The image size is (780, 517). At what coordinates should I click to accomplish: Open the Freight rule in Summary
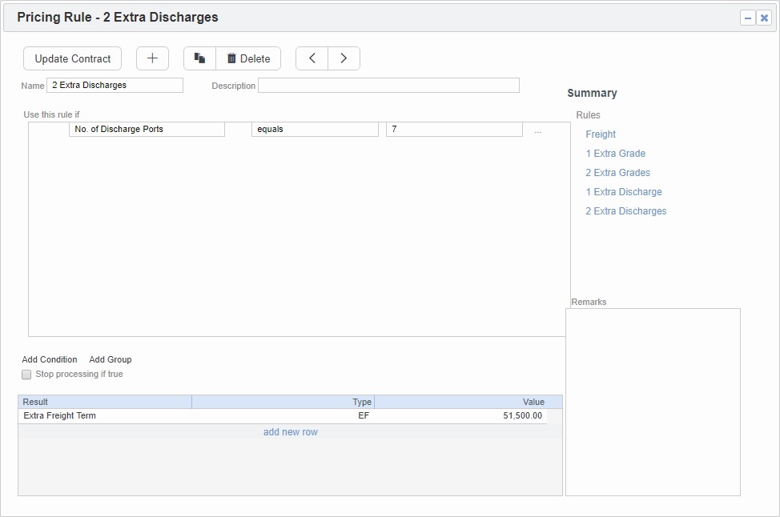[x=601, y=134]
